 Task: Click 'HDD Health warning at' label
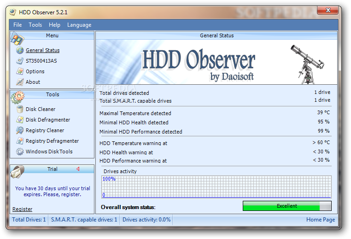click(x=126, y=152)
